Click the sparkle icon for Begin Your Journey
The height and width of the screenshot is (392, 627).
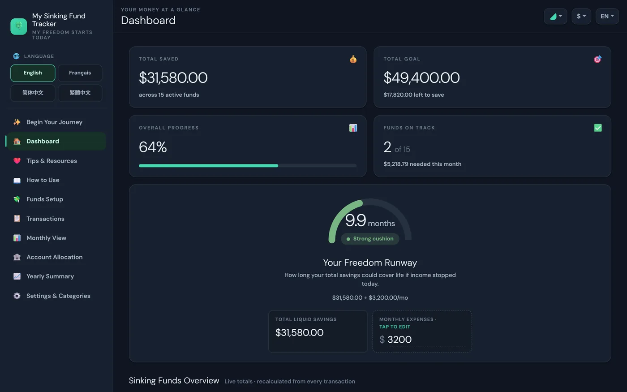[x=17, y=122]
